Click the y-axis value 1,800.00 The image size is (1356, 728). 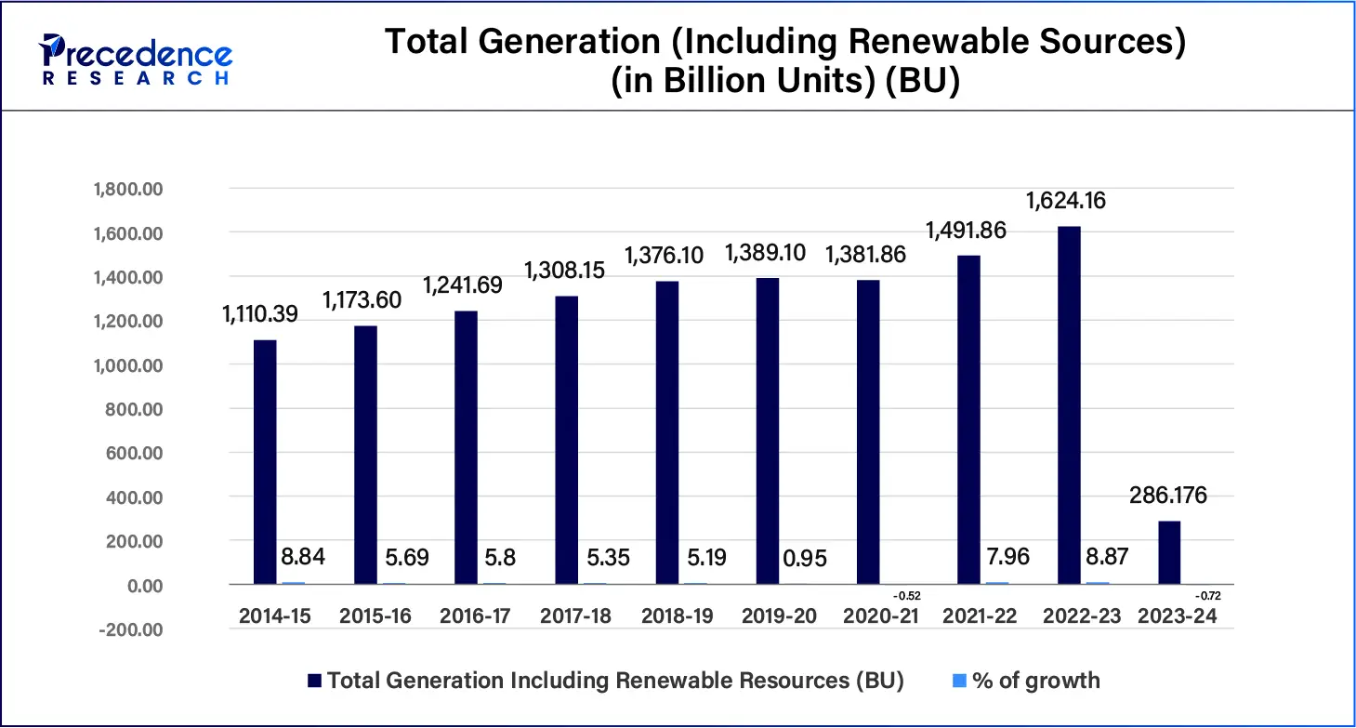click(126, 189)
